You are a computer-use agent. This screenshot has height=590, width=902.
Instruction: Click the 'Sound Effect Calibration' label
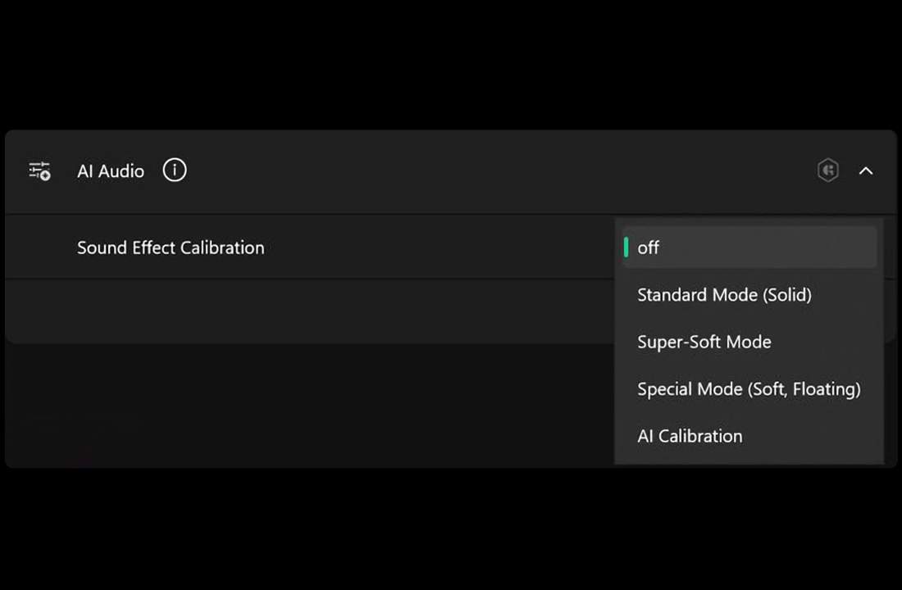coord(171,247)
